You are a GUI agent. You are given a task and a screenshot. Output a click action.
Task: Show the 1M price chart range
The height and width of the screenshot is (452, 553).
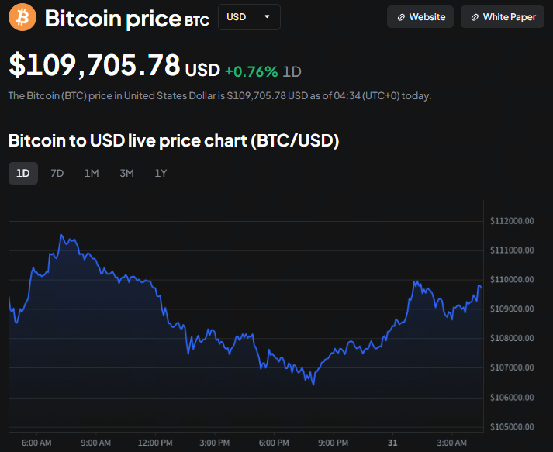click(92, 173)
